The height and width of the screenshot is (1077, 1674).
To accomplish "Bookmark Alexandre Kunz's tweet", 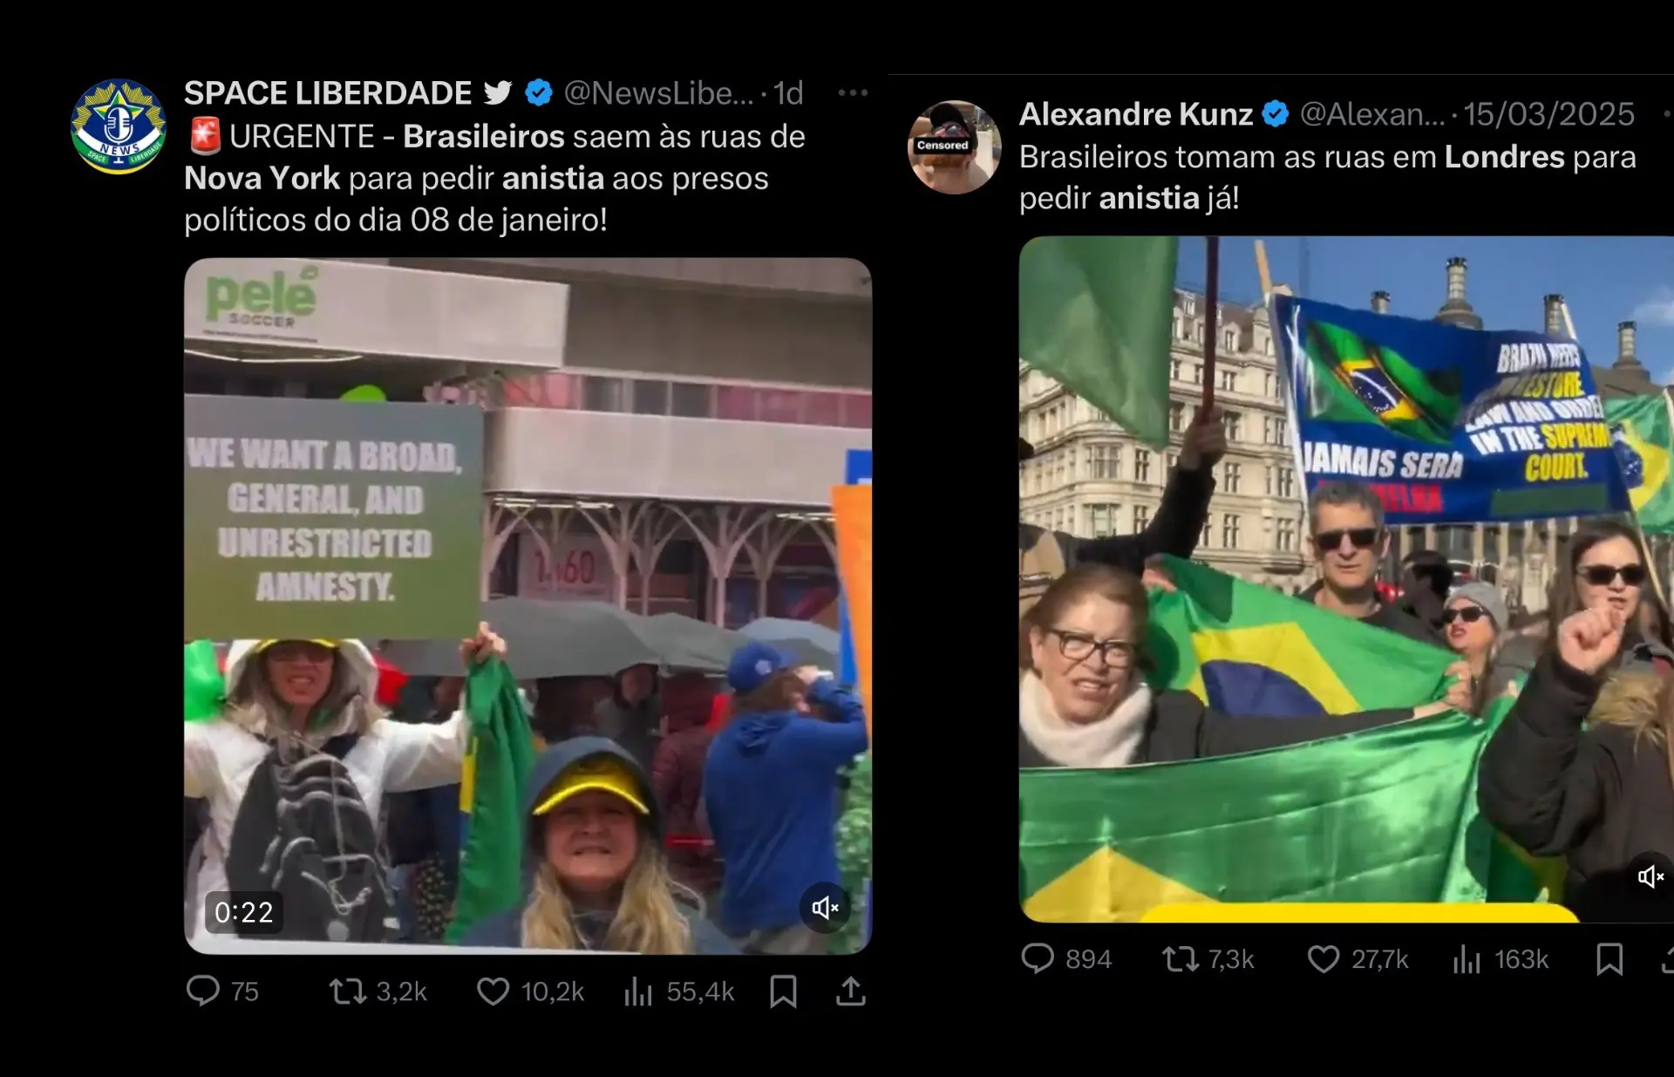I will coord(1609,959).
